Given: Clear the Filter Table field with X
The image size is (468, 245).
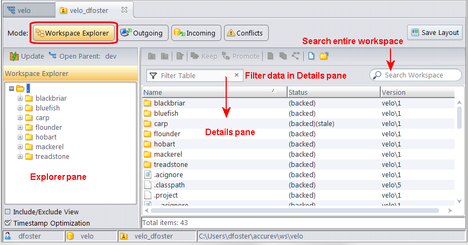Looking at the screenshot, I should (236, 75).
